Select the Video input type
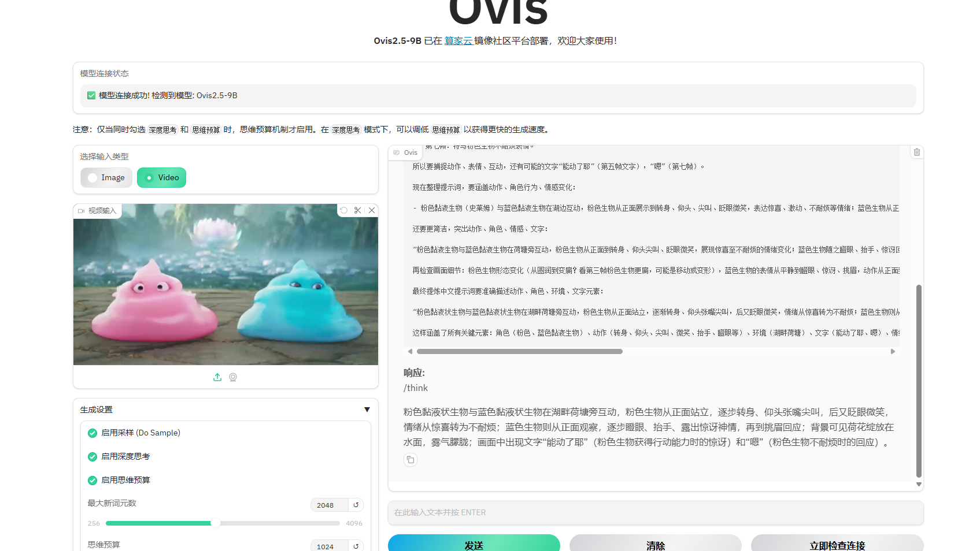The height and width of the screenshot is (551, 958). point(162,177)
